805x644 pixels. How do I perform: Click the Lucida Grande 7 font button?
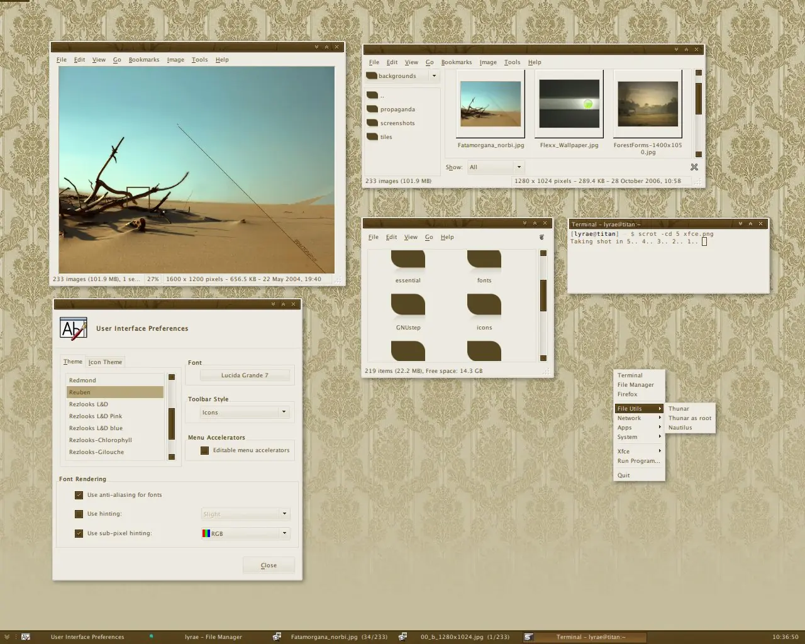[245, 375]
